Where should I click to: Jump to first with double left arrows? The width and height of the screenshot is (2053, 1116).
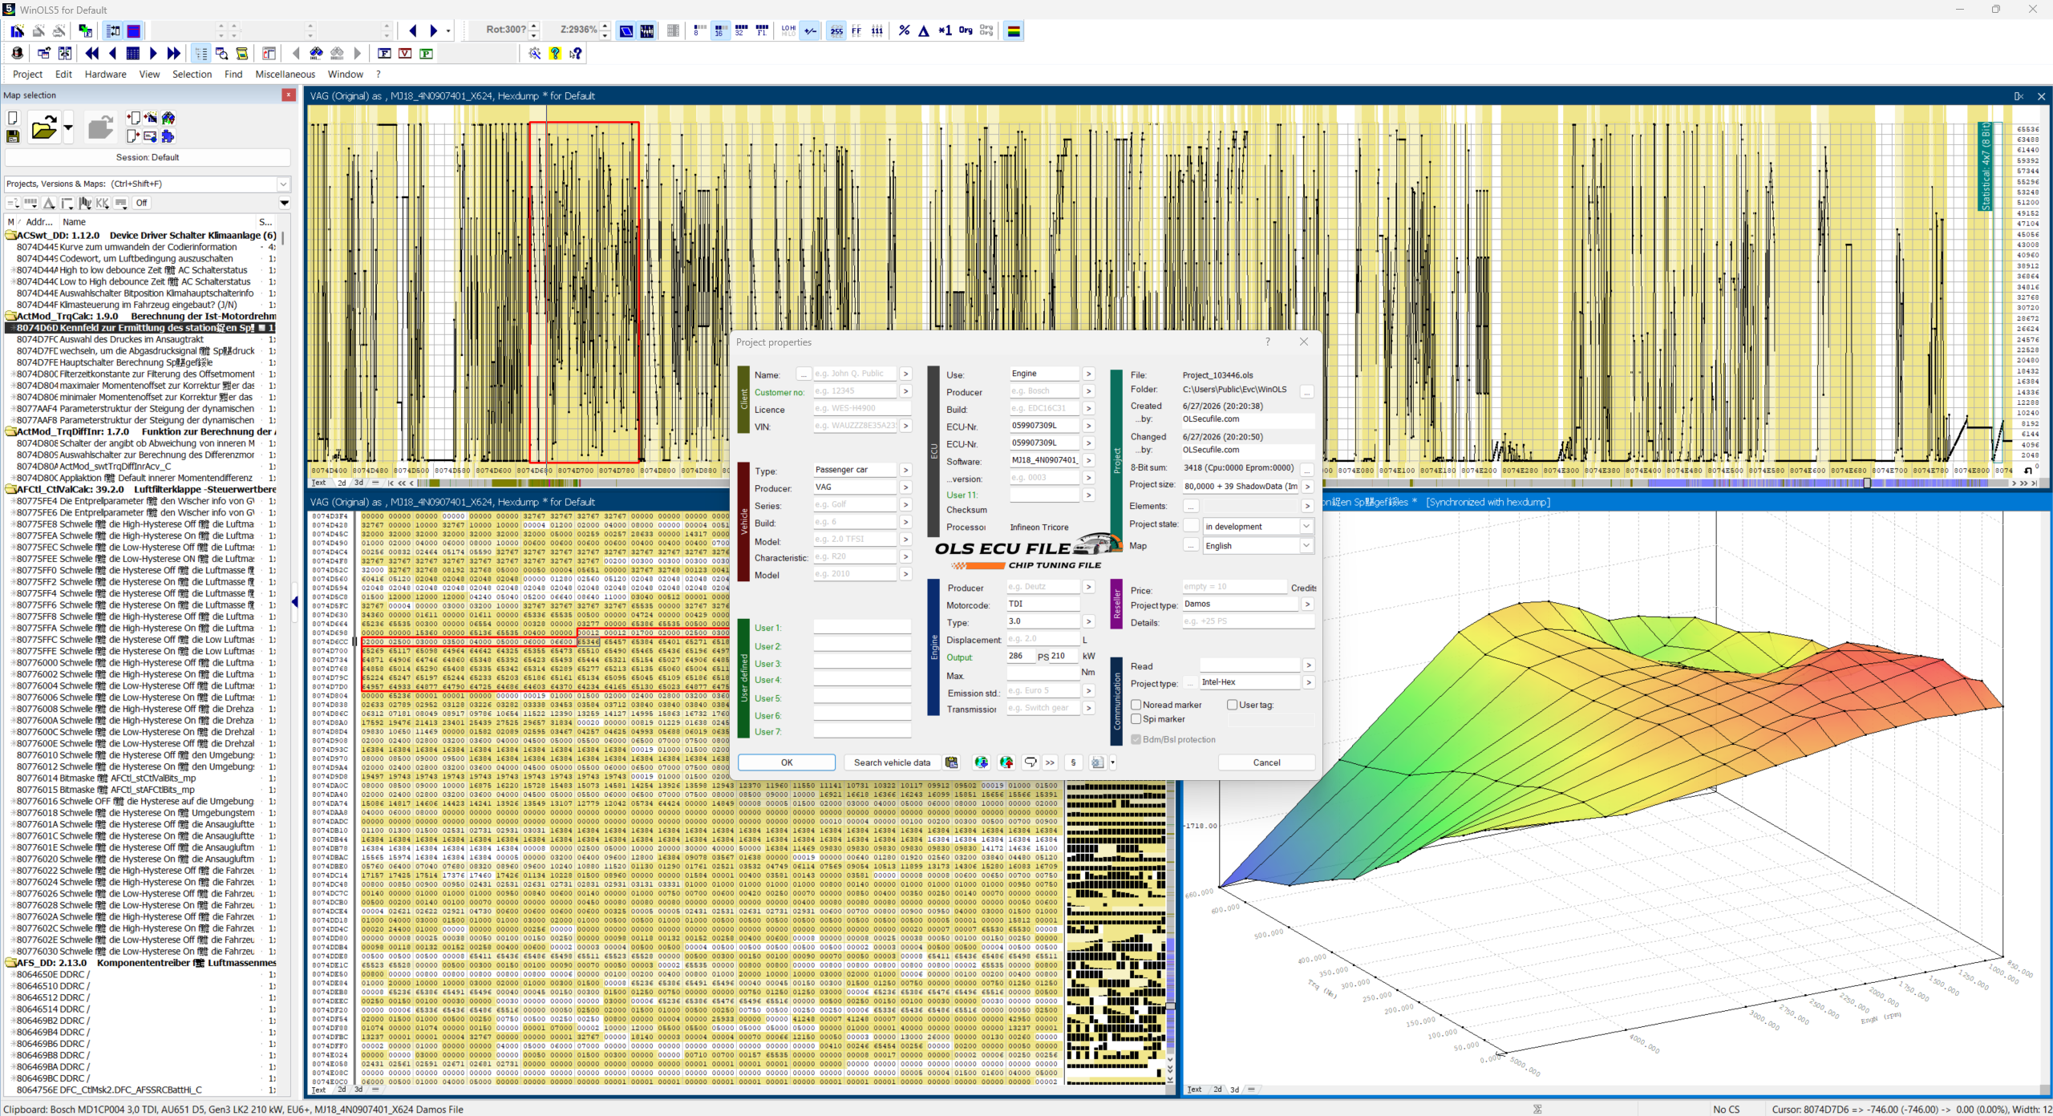92,53
